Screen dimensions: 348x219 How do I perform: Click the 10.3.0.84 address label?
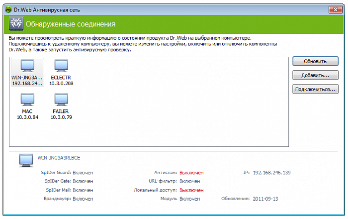coord(27,117)
